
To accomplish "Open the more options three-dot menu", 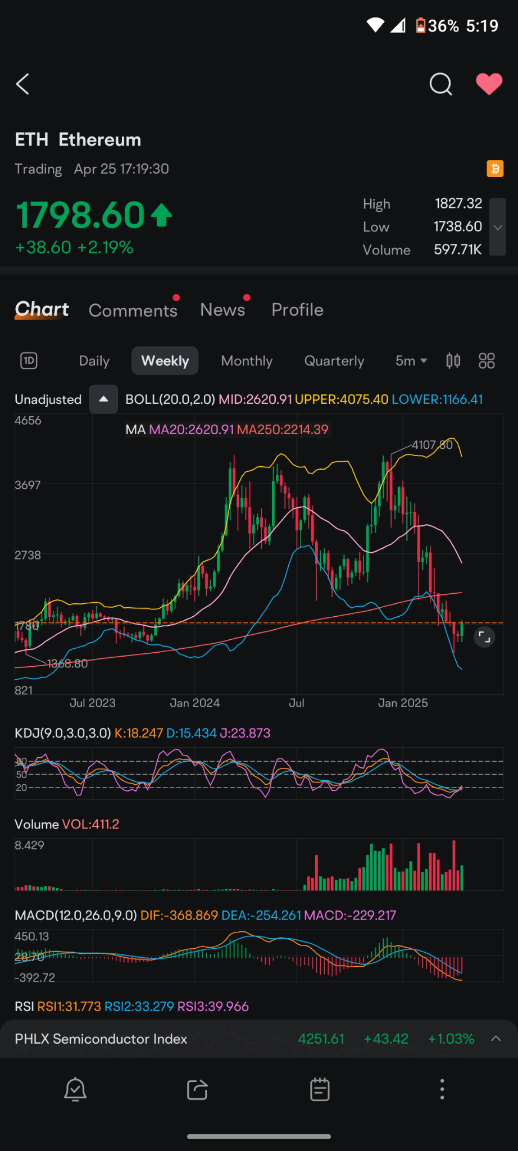I will (x=442, y=1089).
